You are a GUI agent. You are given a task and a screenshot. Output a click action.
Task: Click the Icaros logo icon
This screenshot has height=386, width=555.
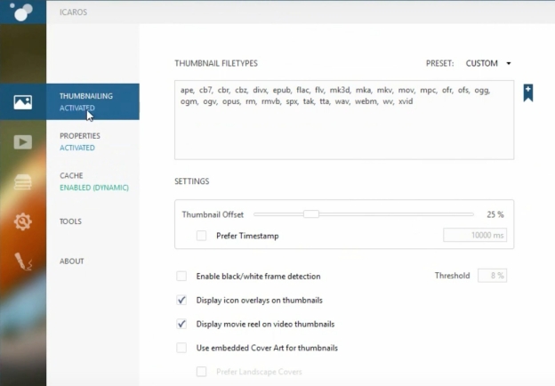[x=24, y=12]
